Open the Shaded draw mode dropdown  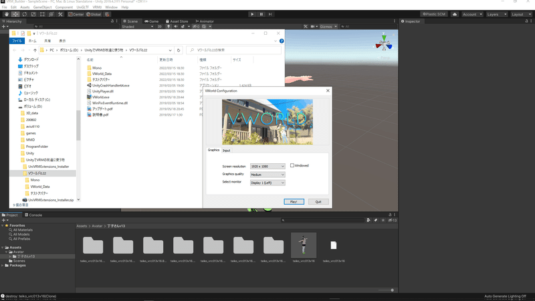click(138, 27)
